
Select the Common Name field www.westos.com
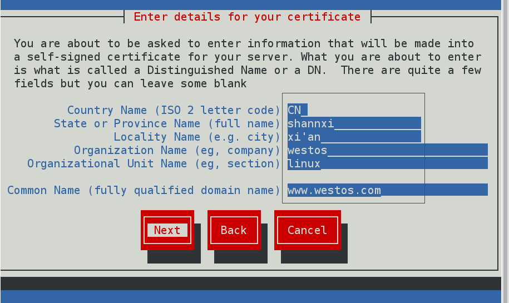click(388, 190)
